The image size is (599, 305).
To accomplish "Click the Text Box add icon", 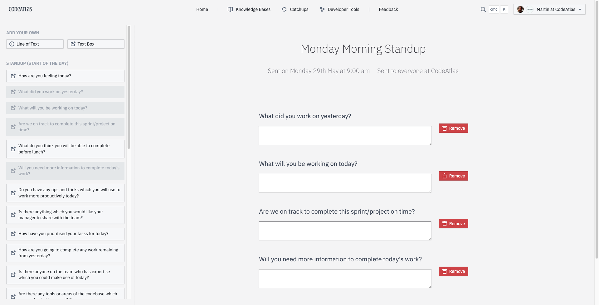I will tap(73, 44).
